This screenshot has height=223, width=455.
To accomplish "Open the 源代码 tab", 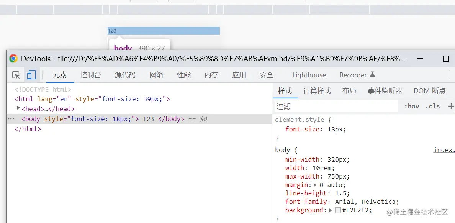I will click(x=125, y=75).
